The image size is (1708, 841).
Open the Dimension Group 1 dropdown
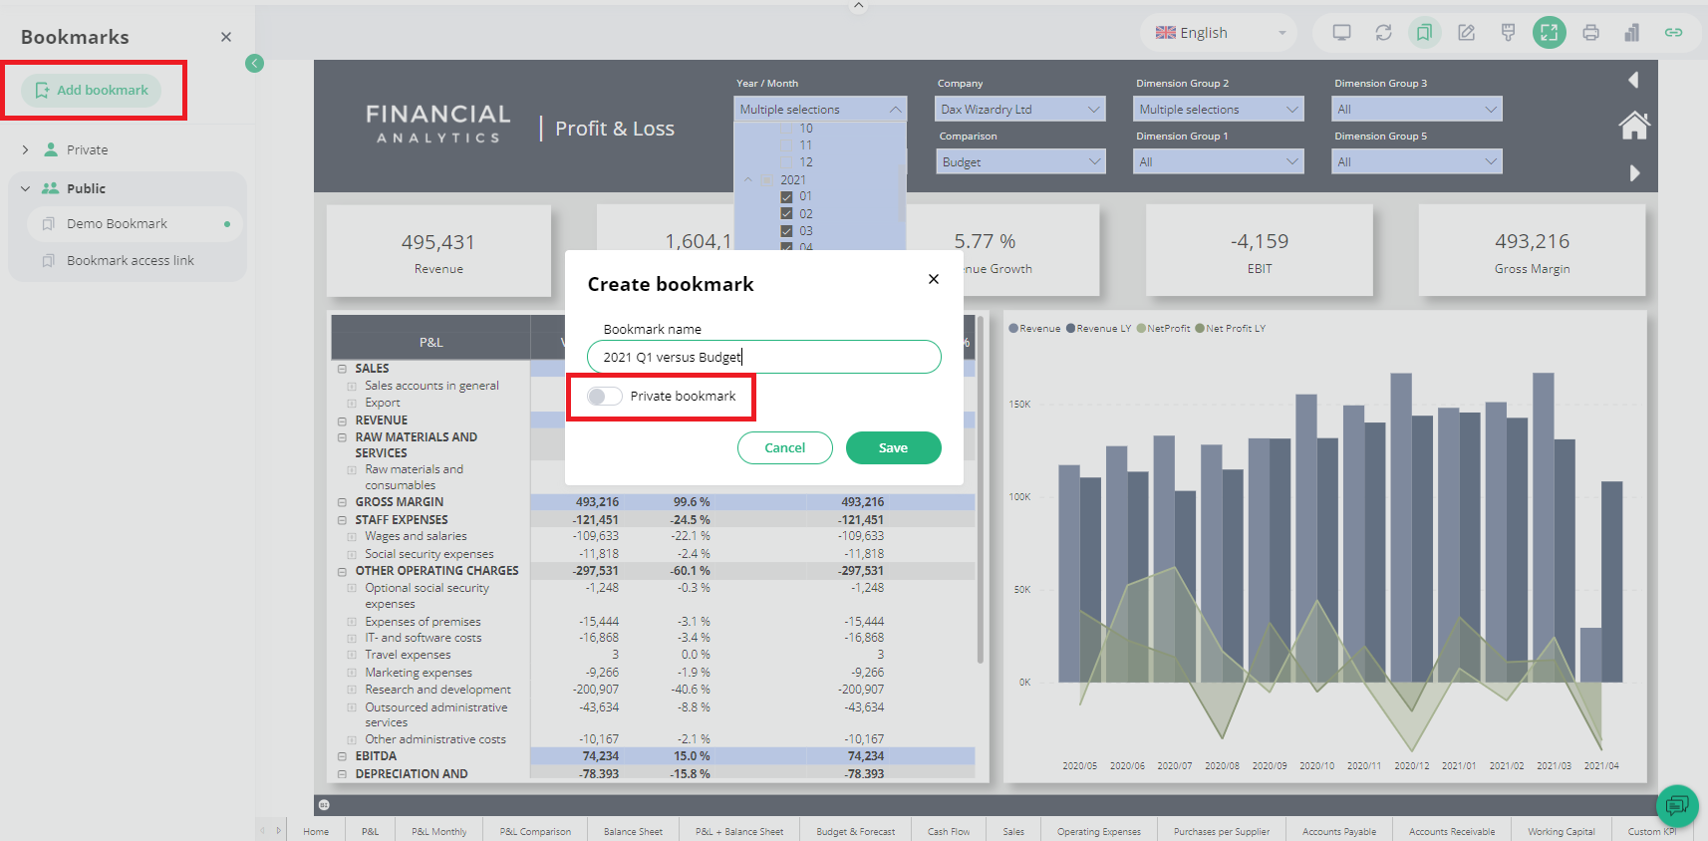[1219, 161]
